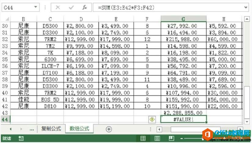Switch to Page Layout view icon

157,138
